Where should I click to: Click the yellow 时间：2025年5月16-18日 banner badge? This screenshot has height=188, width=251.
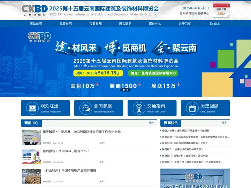tap(98, 73)
